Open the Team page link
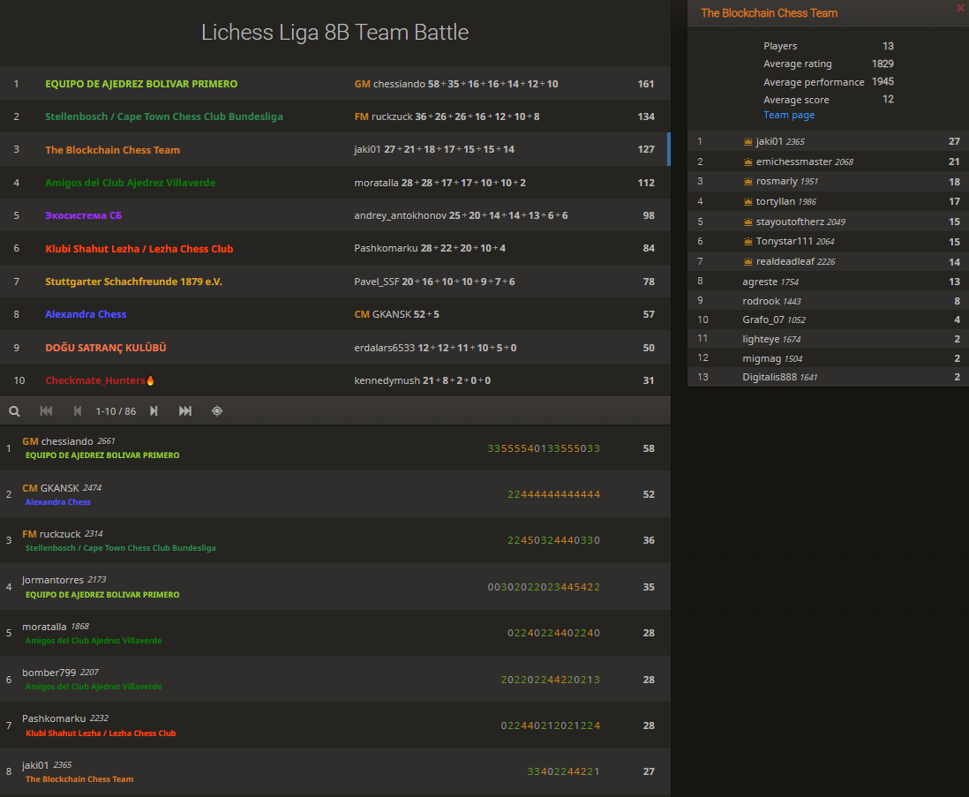The height and width of the screenshot is (797, 969). 789,115
